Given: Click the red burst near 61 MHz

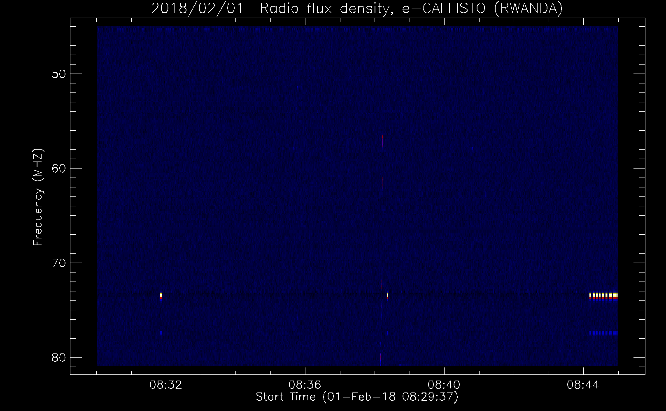Looking at the screenshot, I should (x=382, y=183).
